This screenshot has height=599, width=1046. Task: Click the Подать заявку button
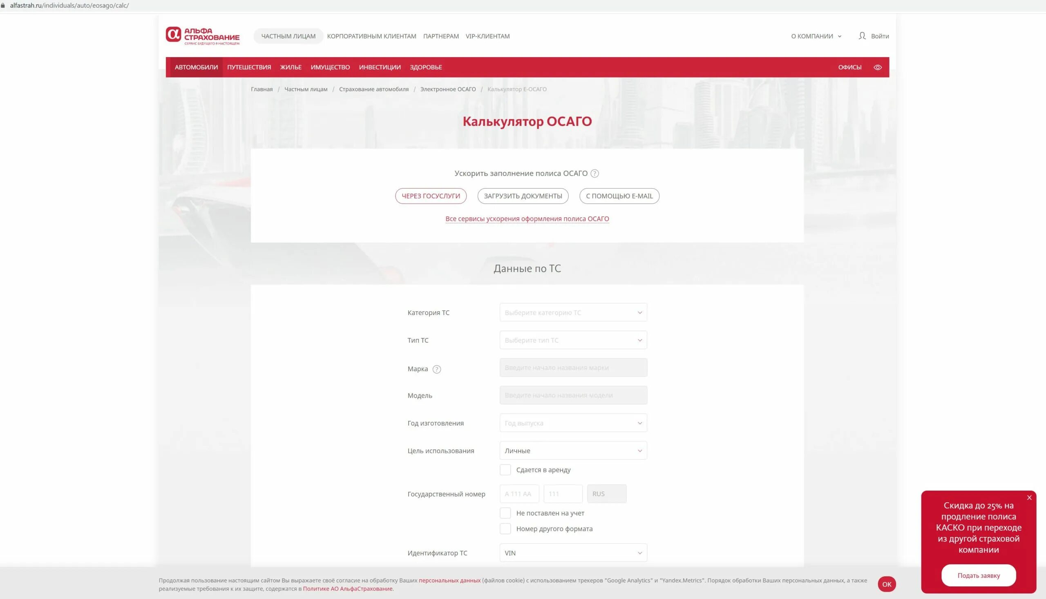click(979, 576)
